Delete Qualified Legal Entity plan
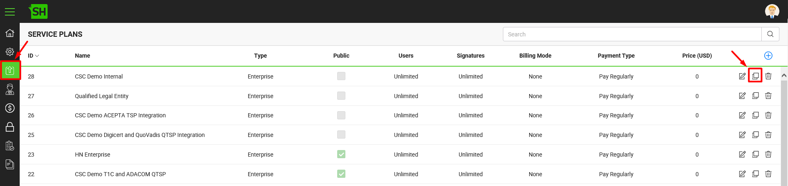The image size is (788, 186). tap(768, 96)
